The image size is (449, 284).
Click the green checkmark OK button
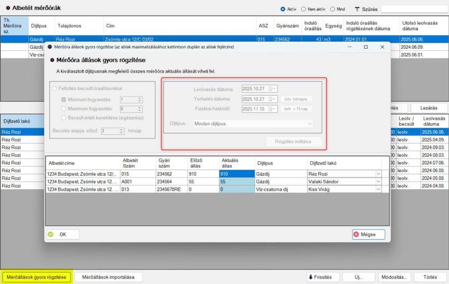pyautogui.click(x=63, y=234)
